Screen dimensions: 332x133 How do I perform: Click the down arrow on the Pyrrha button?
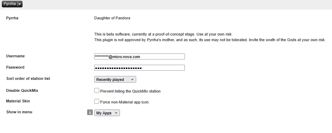tap(20, 4)
